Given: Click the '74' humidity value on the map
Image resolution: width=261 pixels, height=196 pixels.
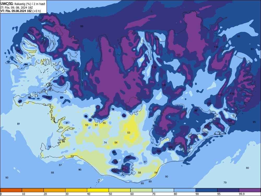Looking at the screenshot, I should click(x=105, y=142).
